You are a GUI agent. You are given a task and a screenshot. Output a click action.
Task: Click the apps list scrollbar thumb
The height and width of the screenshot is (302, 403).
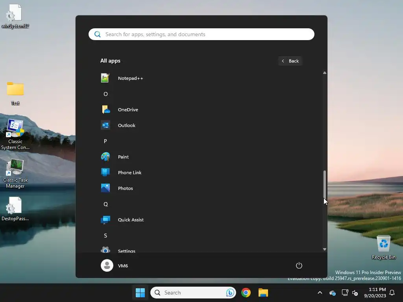click(325, 184)
